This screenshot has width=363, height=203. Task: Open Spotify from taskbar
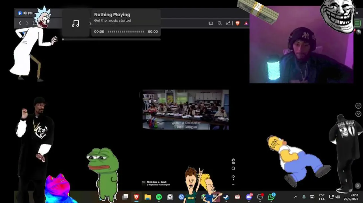(159, 197)
